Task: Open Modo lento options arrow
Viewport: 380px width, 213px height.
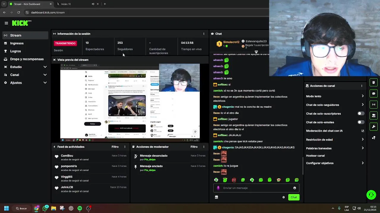Action: pyautogui.click(x=362, y=96)
